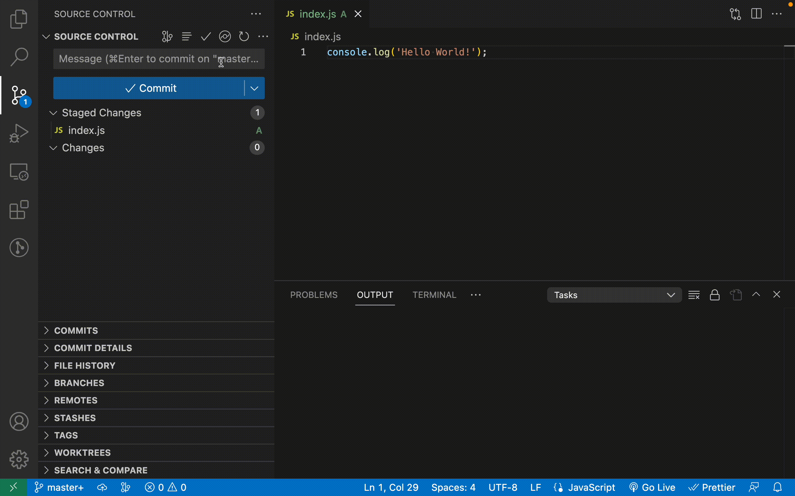795x496 pixels.
Task: Open the Extensions view
Action: [x=19, y=210]
